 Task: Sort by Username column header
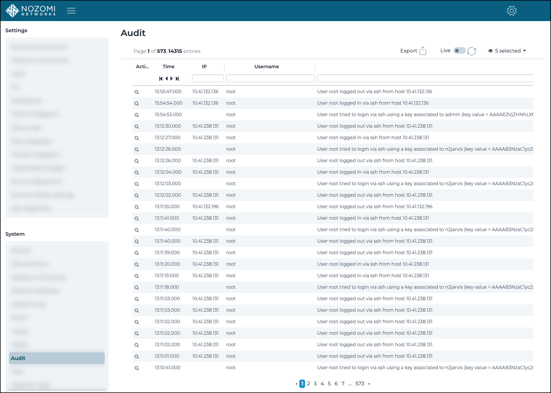pos(267,67)
